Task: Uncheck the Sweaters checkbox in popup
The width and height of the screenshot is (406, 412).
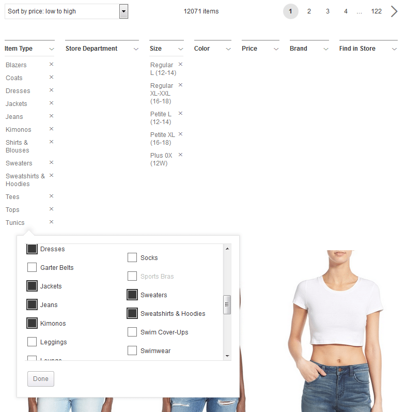Action: click(x=132, y=295)
